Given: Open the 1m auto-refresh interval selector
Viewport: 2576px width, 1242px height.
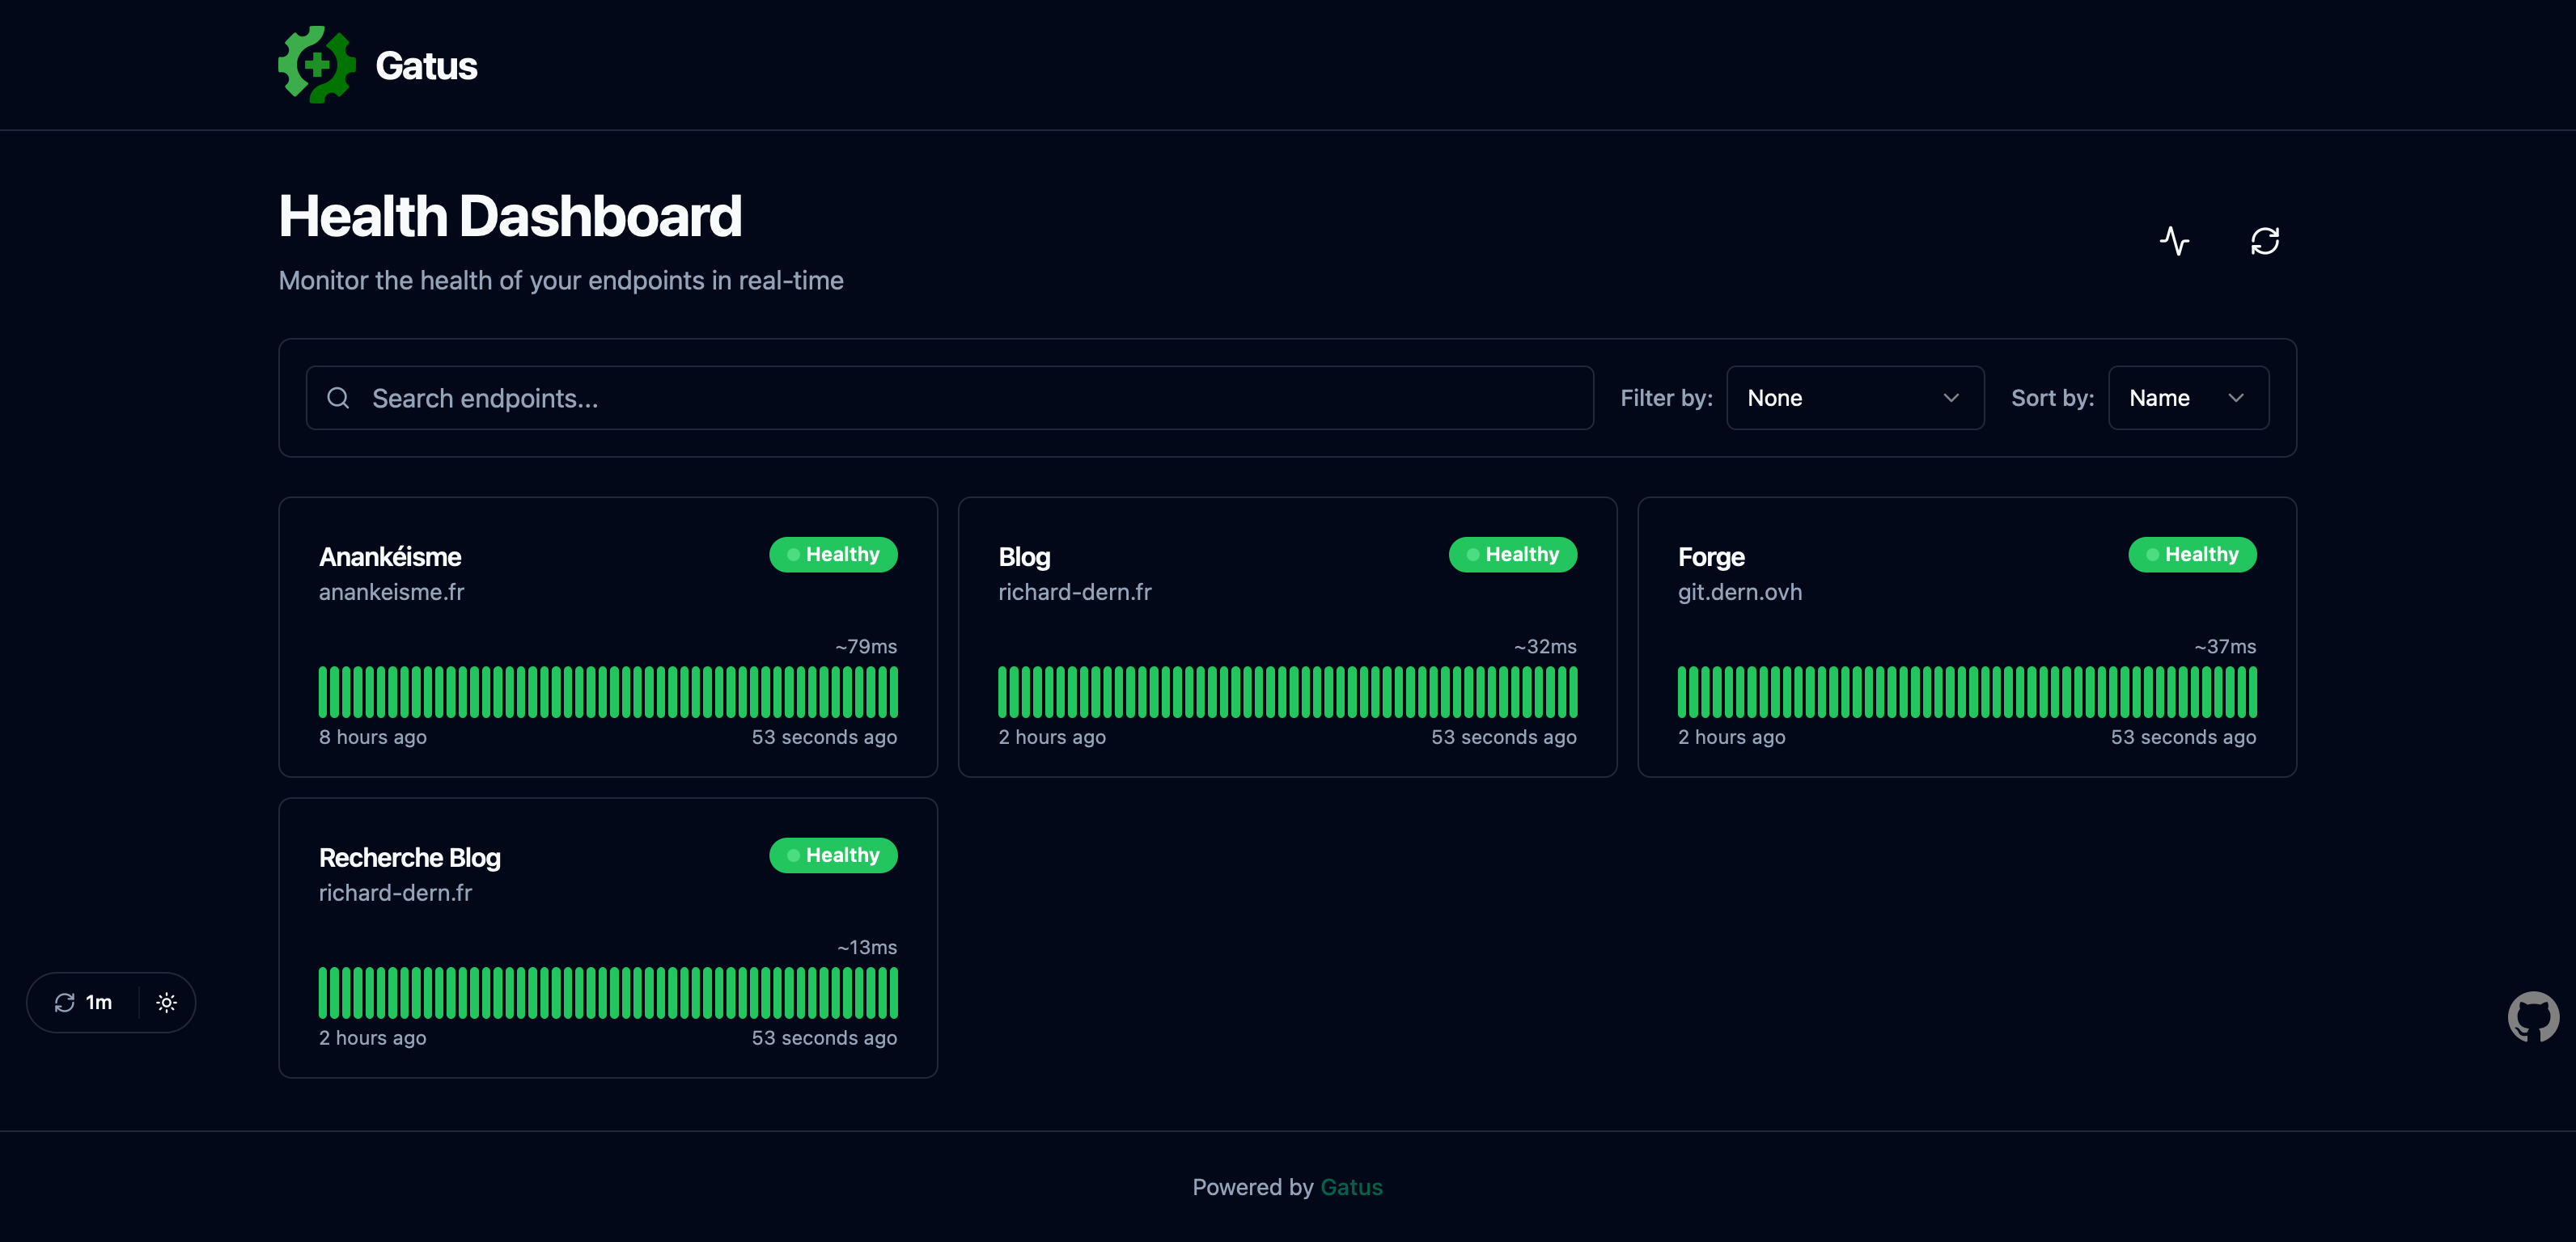Looking at the screenshot, I should pyautogui.click(x=84, y=1002).
